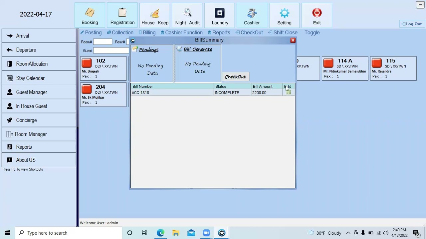Click the 2200.00 bill amount cell
Image resolution: width=426 pixels, height=239 pixels.
pos(267,93)
